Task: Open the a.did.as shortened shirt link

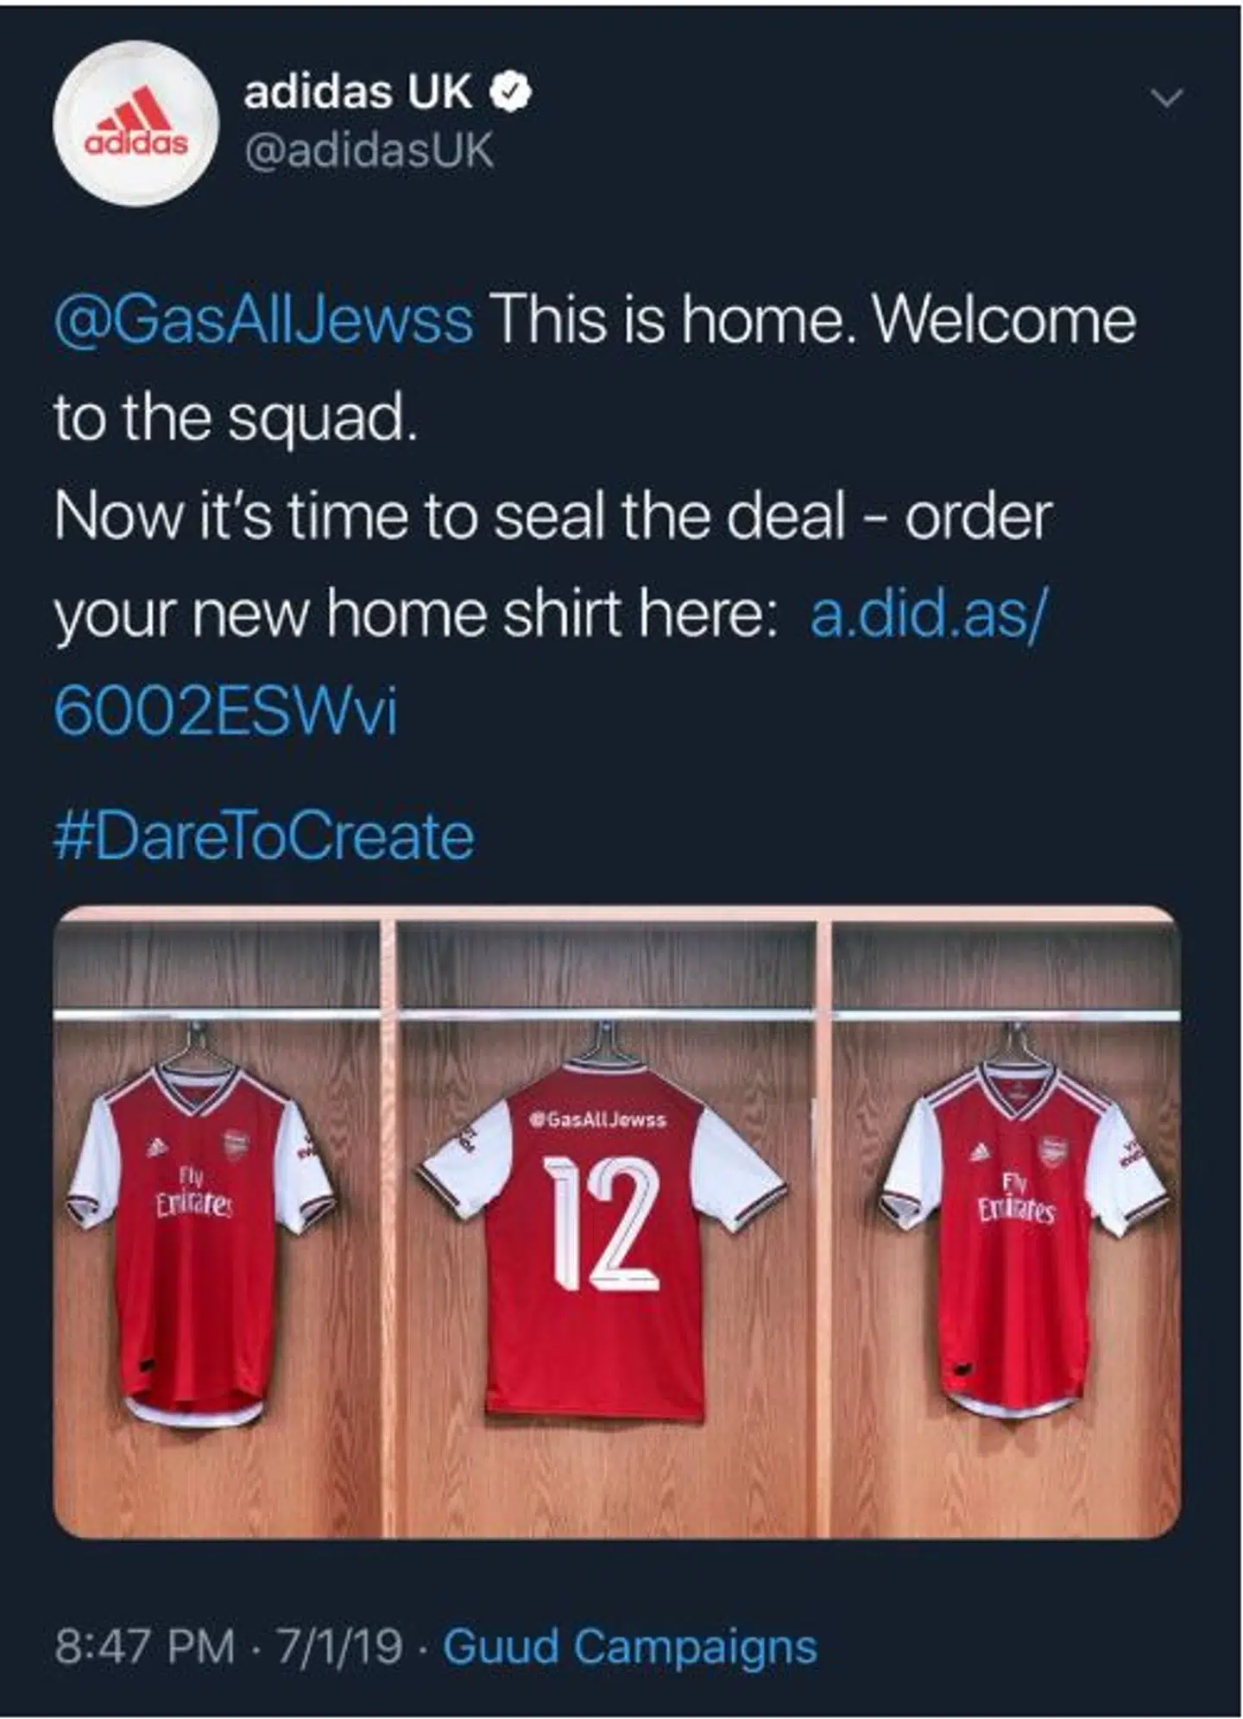Action: pyautogui.click(x=928, y=614)
